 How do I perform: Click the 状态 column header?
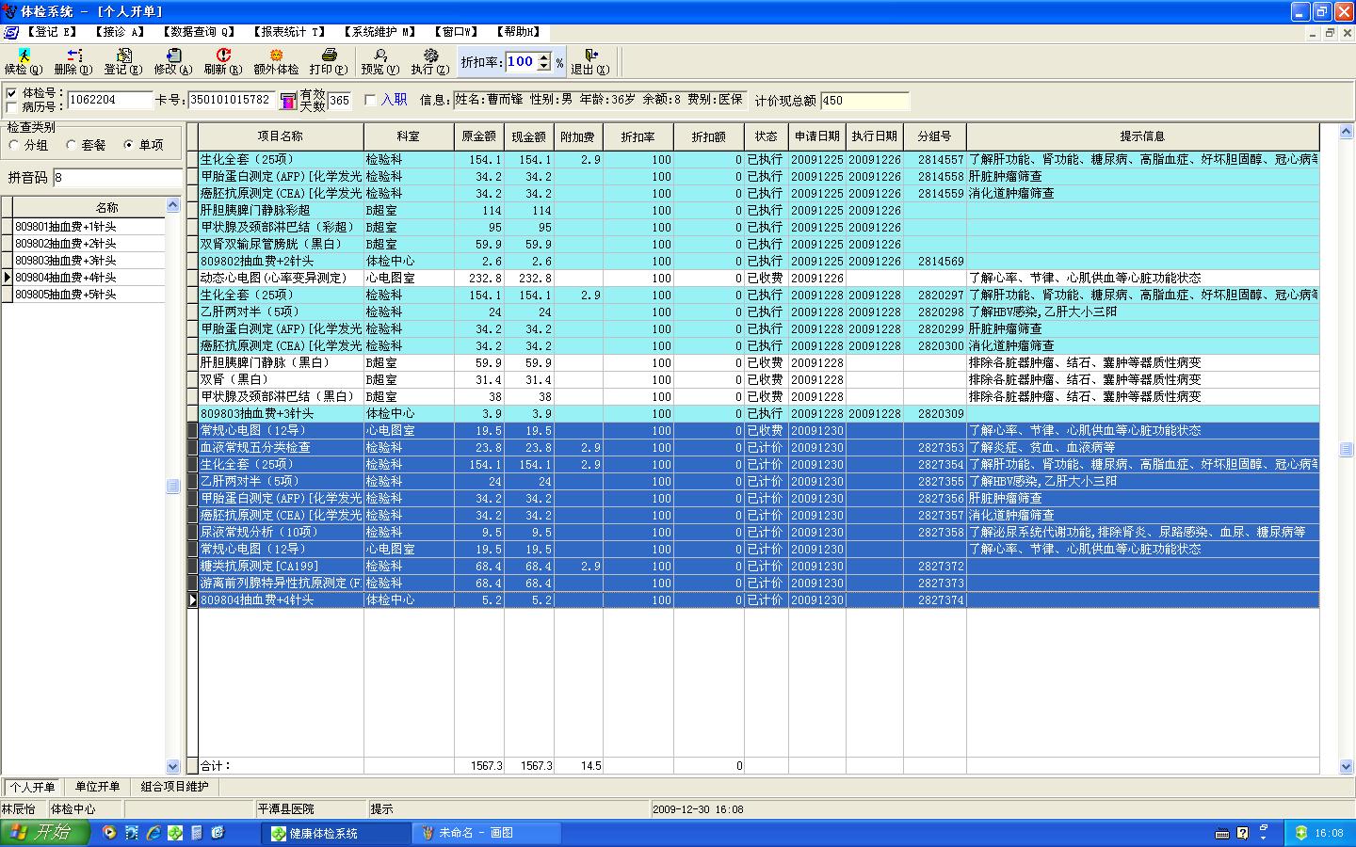(x=767, y=136)
